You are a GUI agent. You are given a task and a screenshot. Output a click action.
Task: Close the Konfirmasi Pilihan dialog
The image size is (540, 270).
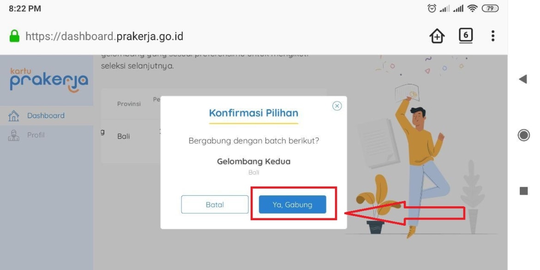[x=337, y=106]
